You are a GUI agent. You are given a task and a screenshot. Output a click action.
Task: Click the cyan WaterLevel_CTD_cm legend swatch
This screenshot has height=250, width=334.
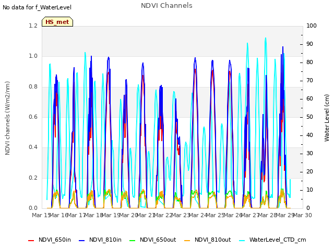click(242, 241)
